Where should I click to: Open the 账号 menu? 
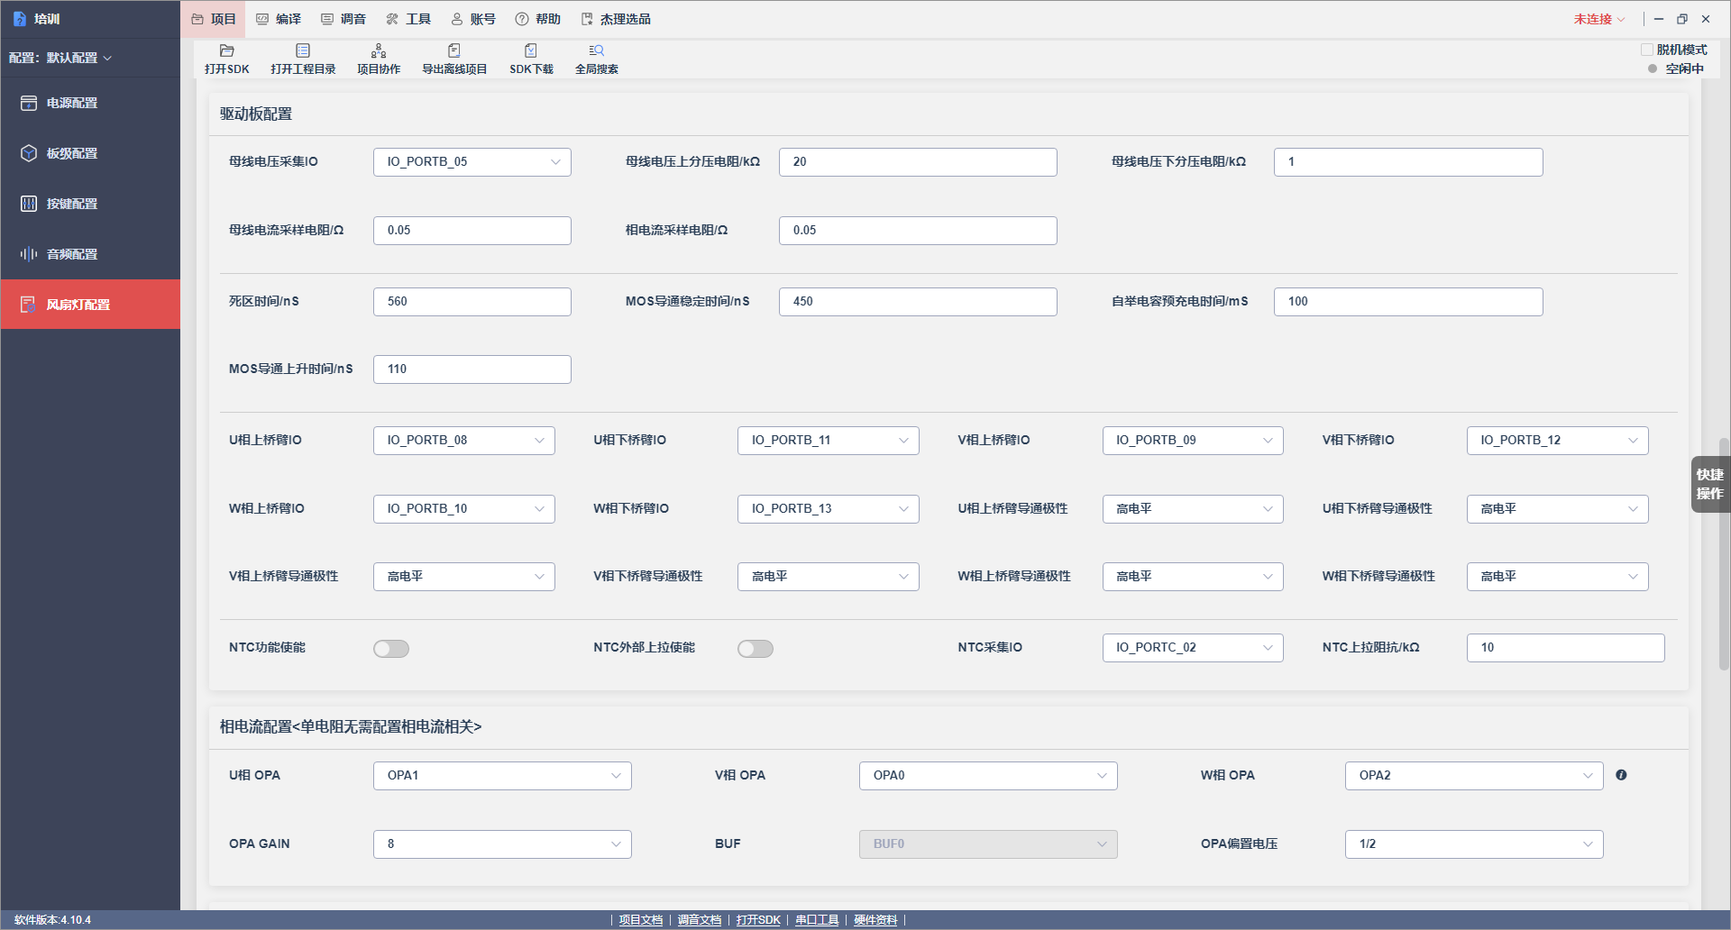[473, 19]
